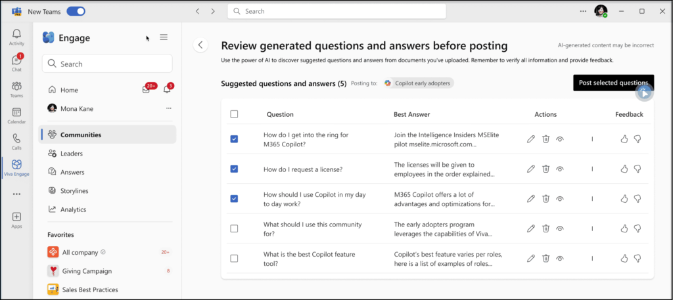The width and height of the screenshot is (673, 300).
Task: Focus the Teams top Search bar
Action: 336,11
